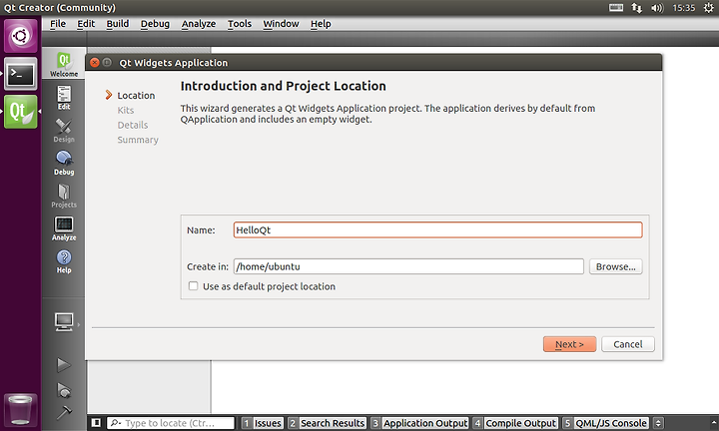Show the Search Results pane
This screenshot has width=719, height=431.
(327, 423)
